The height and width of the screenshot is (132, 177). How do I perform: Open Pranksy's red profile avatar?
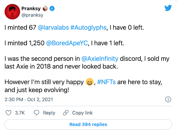12,12
